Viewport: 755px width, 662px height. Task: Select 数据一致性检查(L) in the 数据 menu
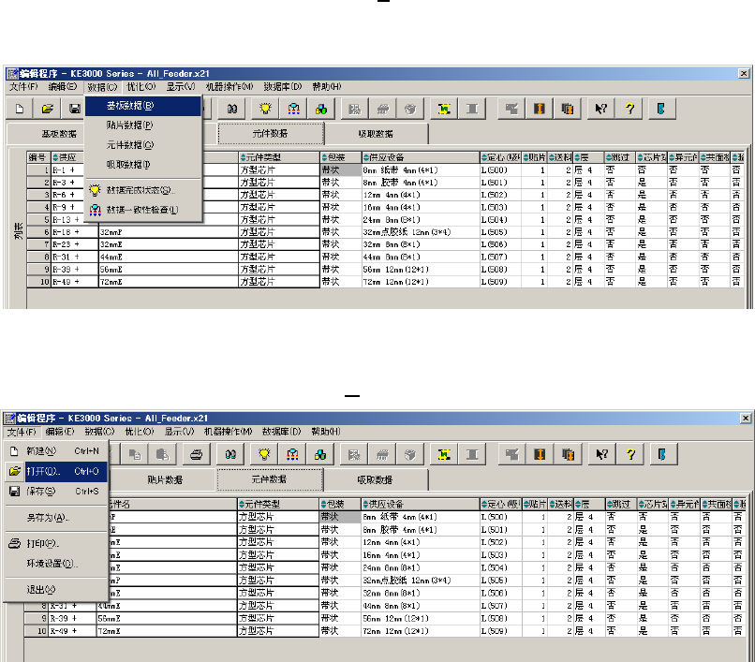click(x=143, y=210)
